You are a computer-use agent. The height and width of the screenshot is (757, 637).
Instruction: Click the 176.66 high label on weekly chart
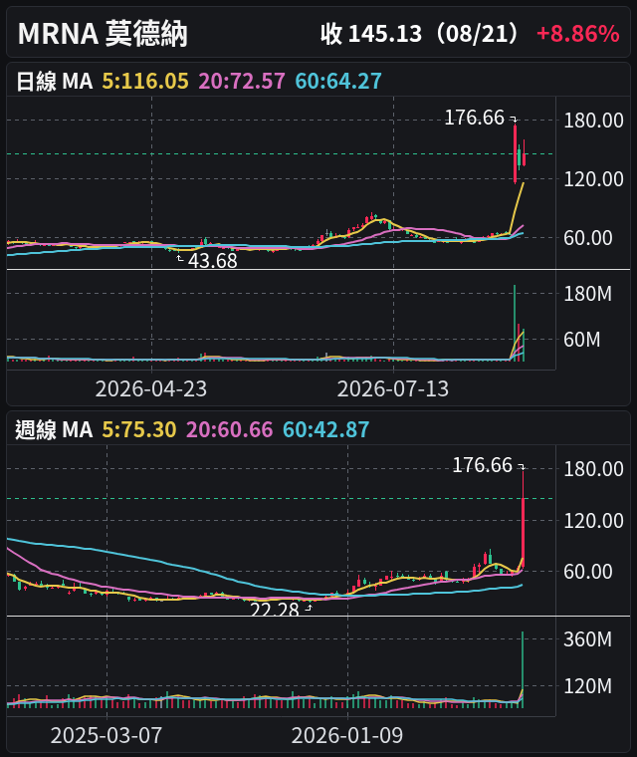click(x=482, y=465)
